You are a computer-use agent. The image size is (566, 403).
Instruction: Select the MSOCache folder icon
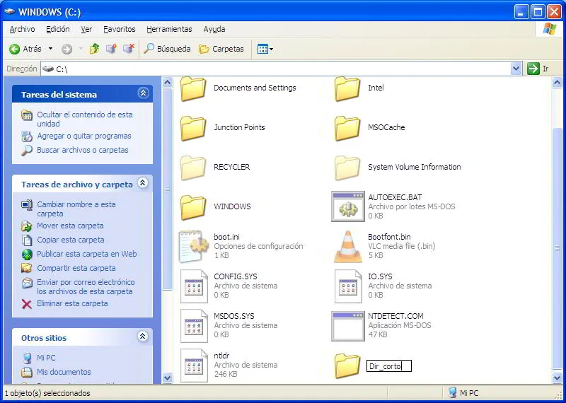[x=347, y=129]
